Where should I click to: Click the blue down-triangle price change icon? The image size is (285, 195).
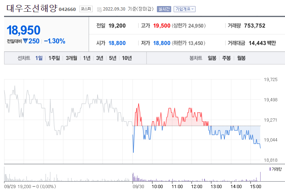point(25,41)
